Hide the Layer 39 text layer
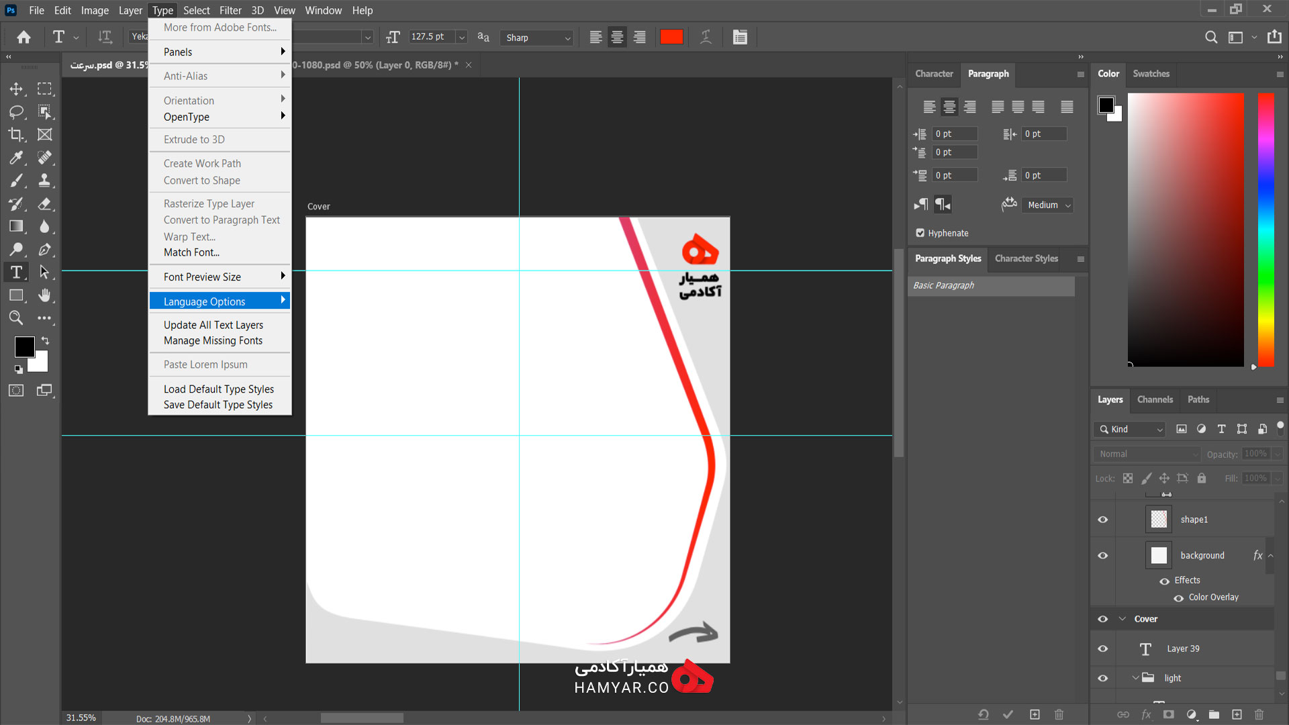 coord(1102,648)
